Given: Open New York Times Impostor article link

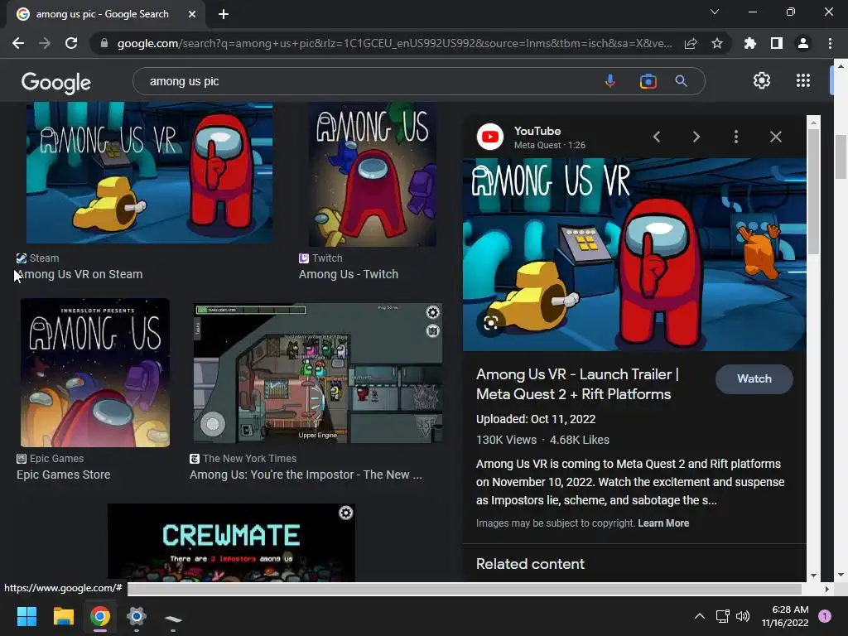Looking at the screenshot, I should [x=306, y=475].
